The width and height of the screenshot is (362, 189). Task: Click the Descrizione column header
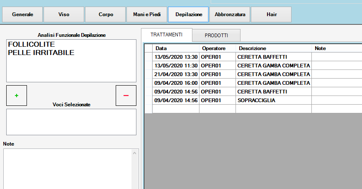[x=273, y=48]
